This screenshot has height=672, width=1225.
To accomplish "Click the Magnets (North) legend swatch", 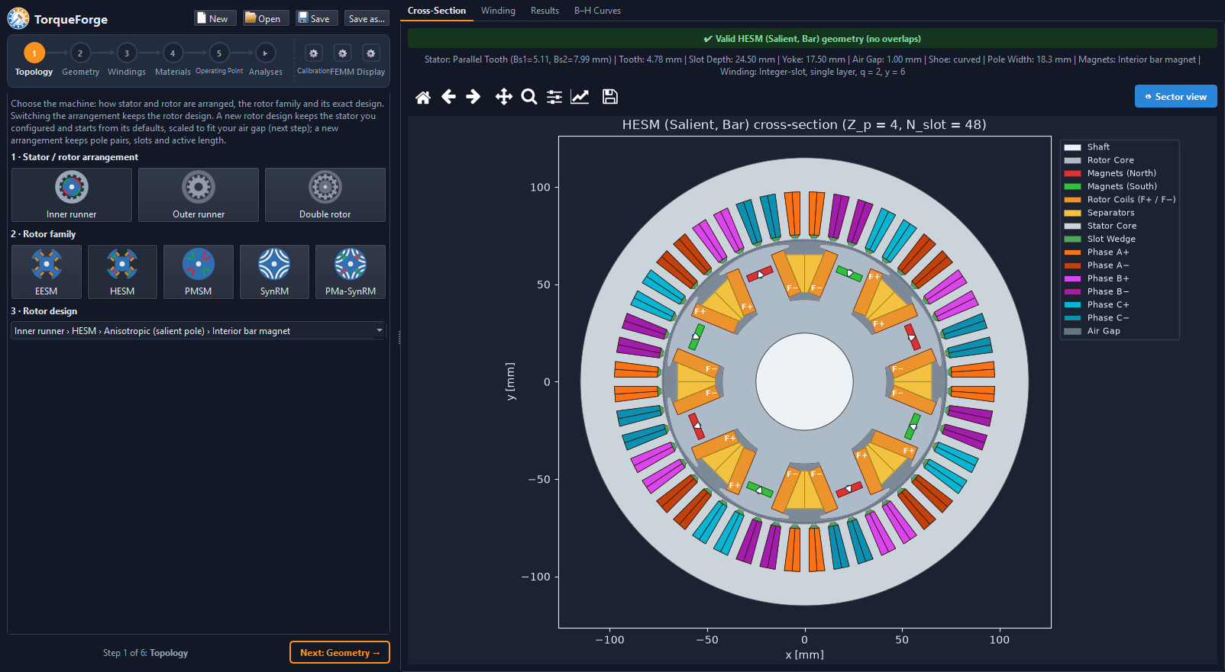I will (1073, 173).
